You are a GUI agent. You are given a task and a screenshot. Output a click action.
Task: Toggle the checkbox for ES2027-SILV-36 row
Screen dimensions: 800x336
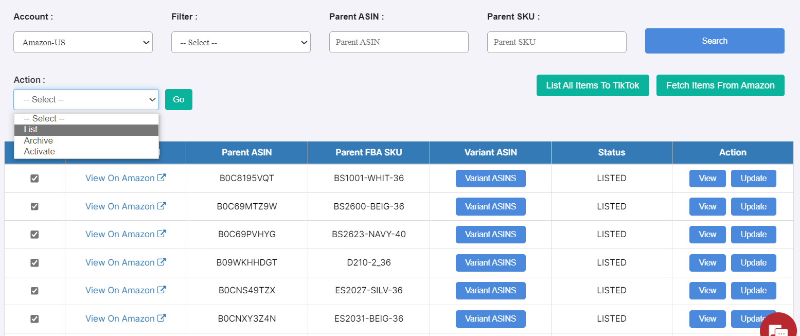[34, 291]
